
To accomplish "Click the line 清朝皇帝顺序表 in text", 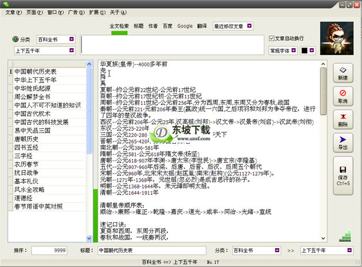I will tap(122, 205).
